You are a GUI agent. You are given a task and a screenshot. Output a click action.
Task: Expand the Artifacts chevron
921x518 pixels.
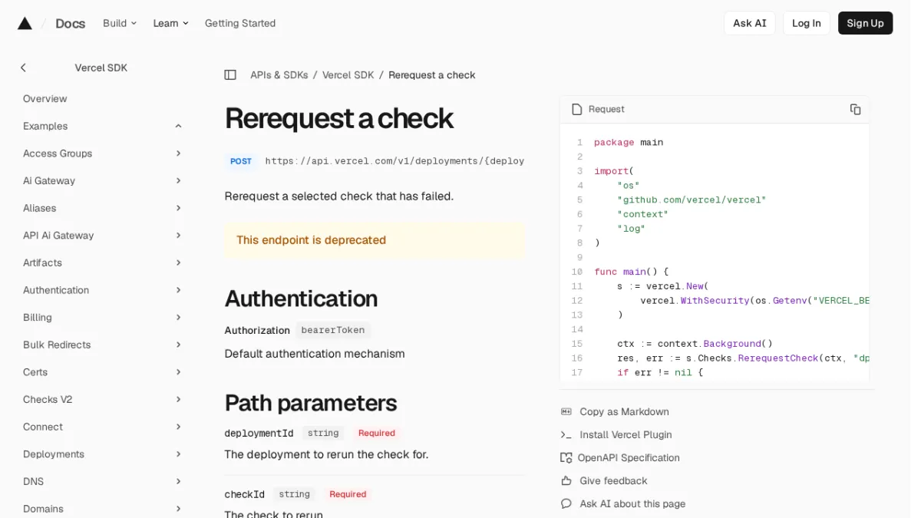[178, 262]
